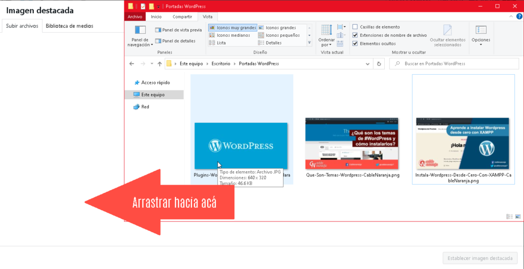Viewport: 524px width, 269px height.
Task: Go forward with the right arrow
Action: (x=143, y=64)
